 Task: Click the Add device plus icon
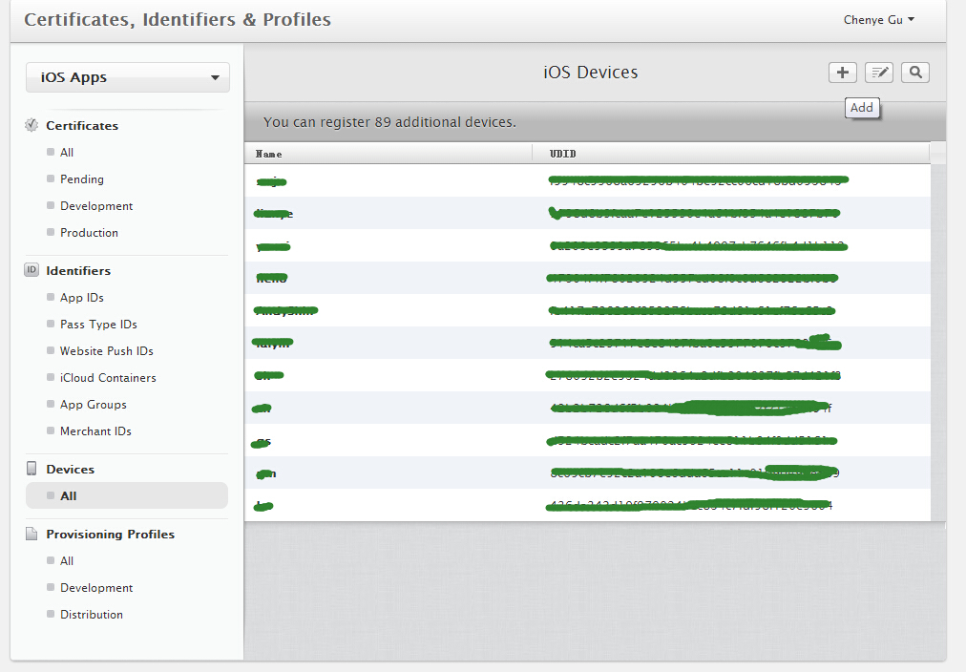coord(842,73)
